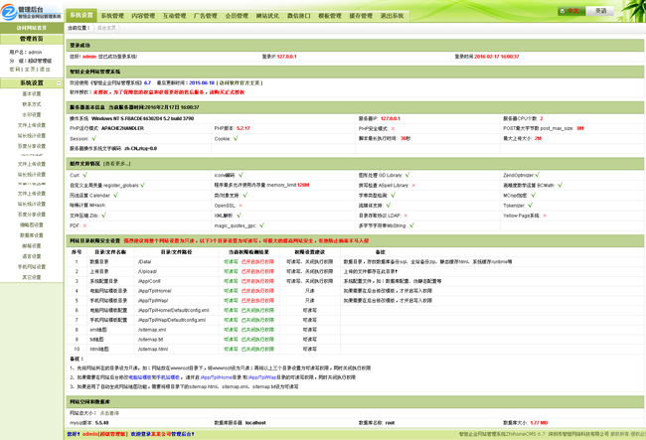Open 语言设置 in the sidebar
This screenshot has width=646, height=440.
point(32,256)
